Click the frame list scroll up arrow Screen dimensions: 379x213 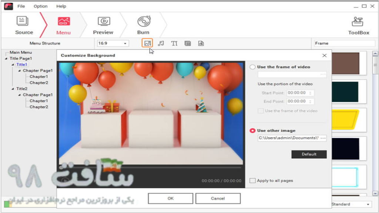point(375,53)
